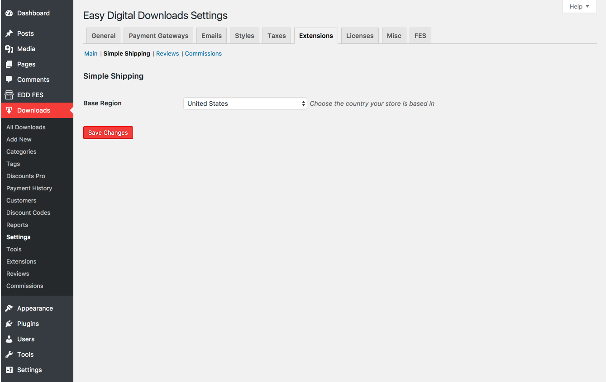
Task: Click the EDD FES store icon
Action: [x=9, y=95]
